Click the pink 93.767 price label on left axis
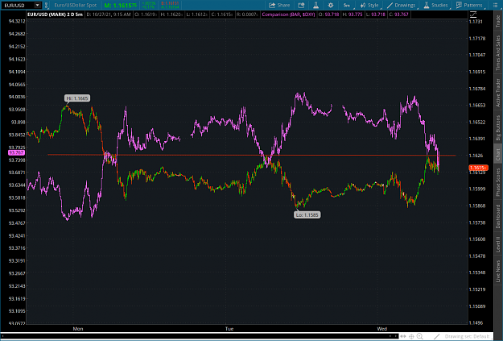 (x=16, y=152)
